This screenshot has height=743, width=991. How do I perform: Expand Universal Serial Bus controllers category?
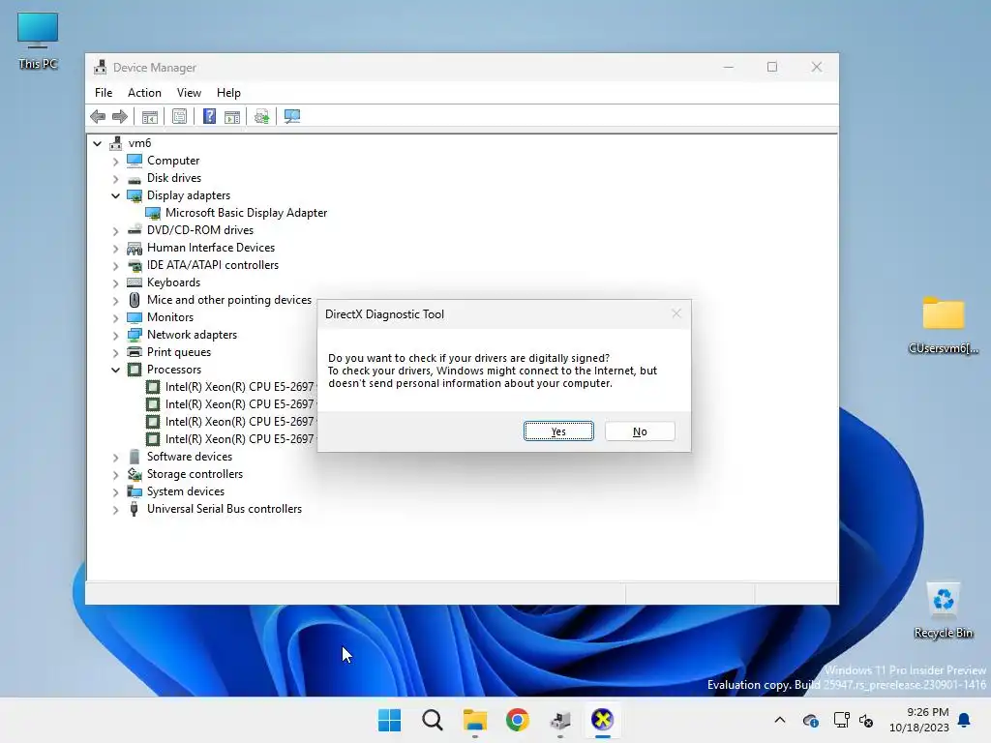tap(116, 509)
